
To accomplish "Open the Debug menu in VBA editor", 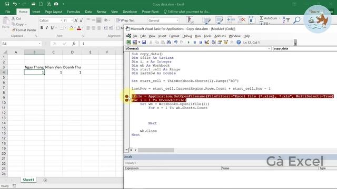I will [x=187, y=36].
